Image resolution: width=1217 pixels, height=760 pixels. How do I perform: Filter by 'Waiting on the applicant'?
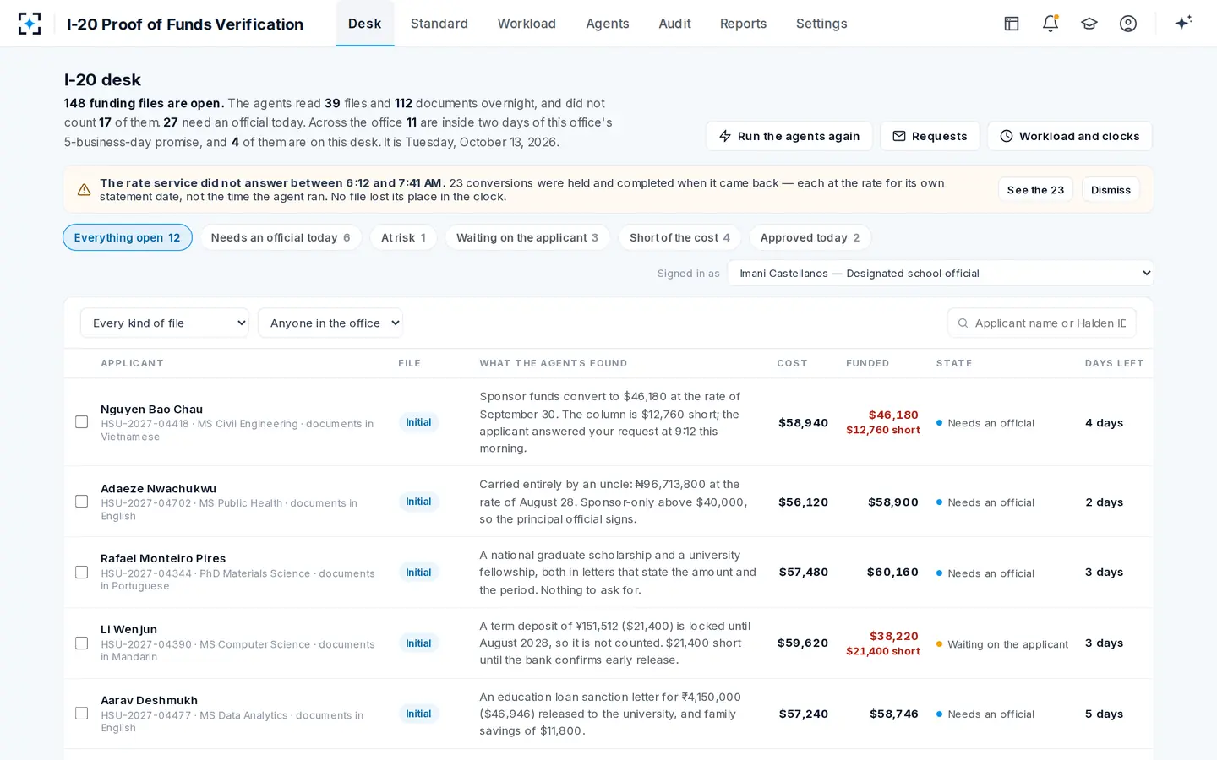click(x=527, y=237)
